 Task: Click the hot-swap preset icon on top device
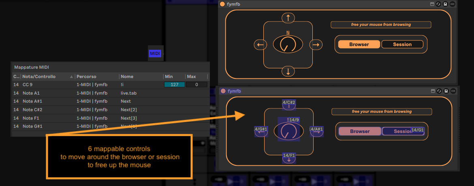click(439, 4)
